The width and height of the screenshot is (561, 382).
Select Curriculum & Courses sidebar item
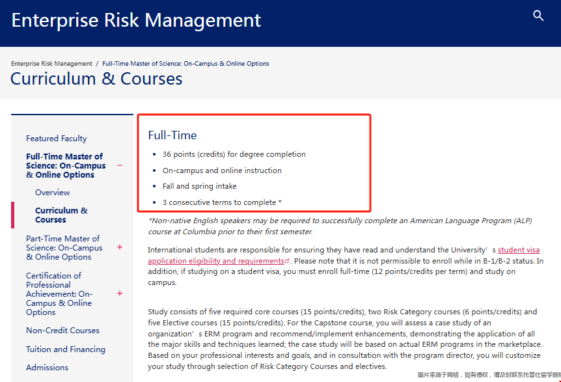pos(61,215)
